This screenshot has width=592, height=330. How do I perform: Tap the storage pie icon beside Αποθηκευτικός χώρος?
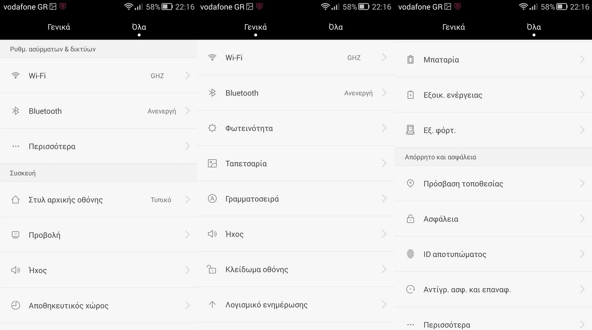(x=15, y=305)
